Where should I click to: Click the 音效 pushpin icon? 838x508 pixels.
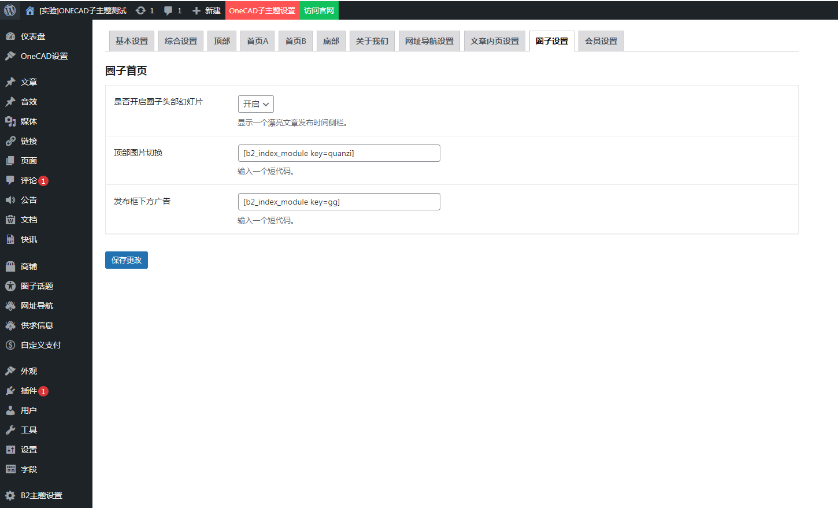coord(10,102)
